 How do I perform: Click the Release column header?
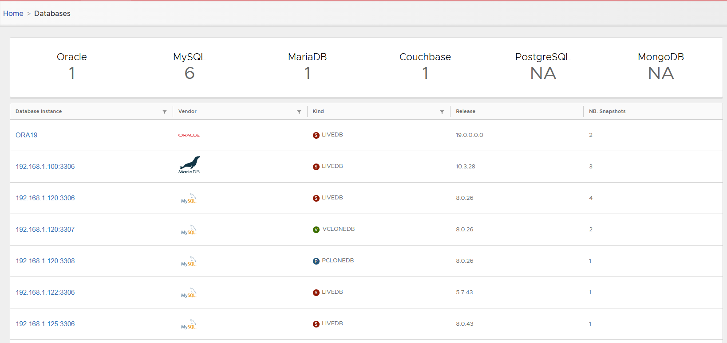tap(466, 112)
